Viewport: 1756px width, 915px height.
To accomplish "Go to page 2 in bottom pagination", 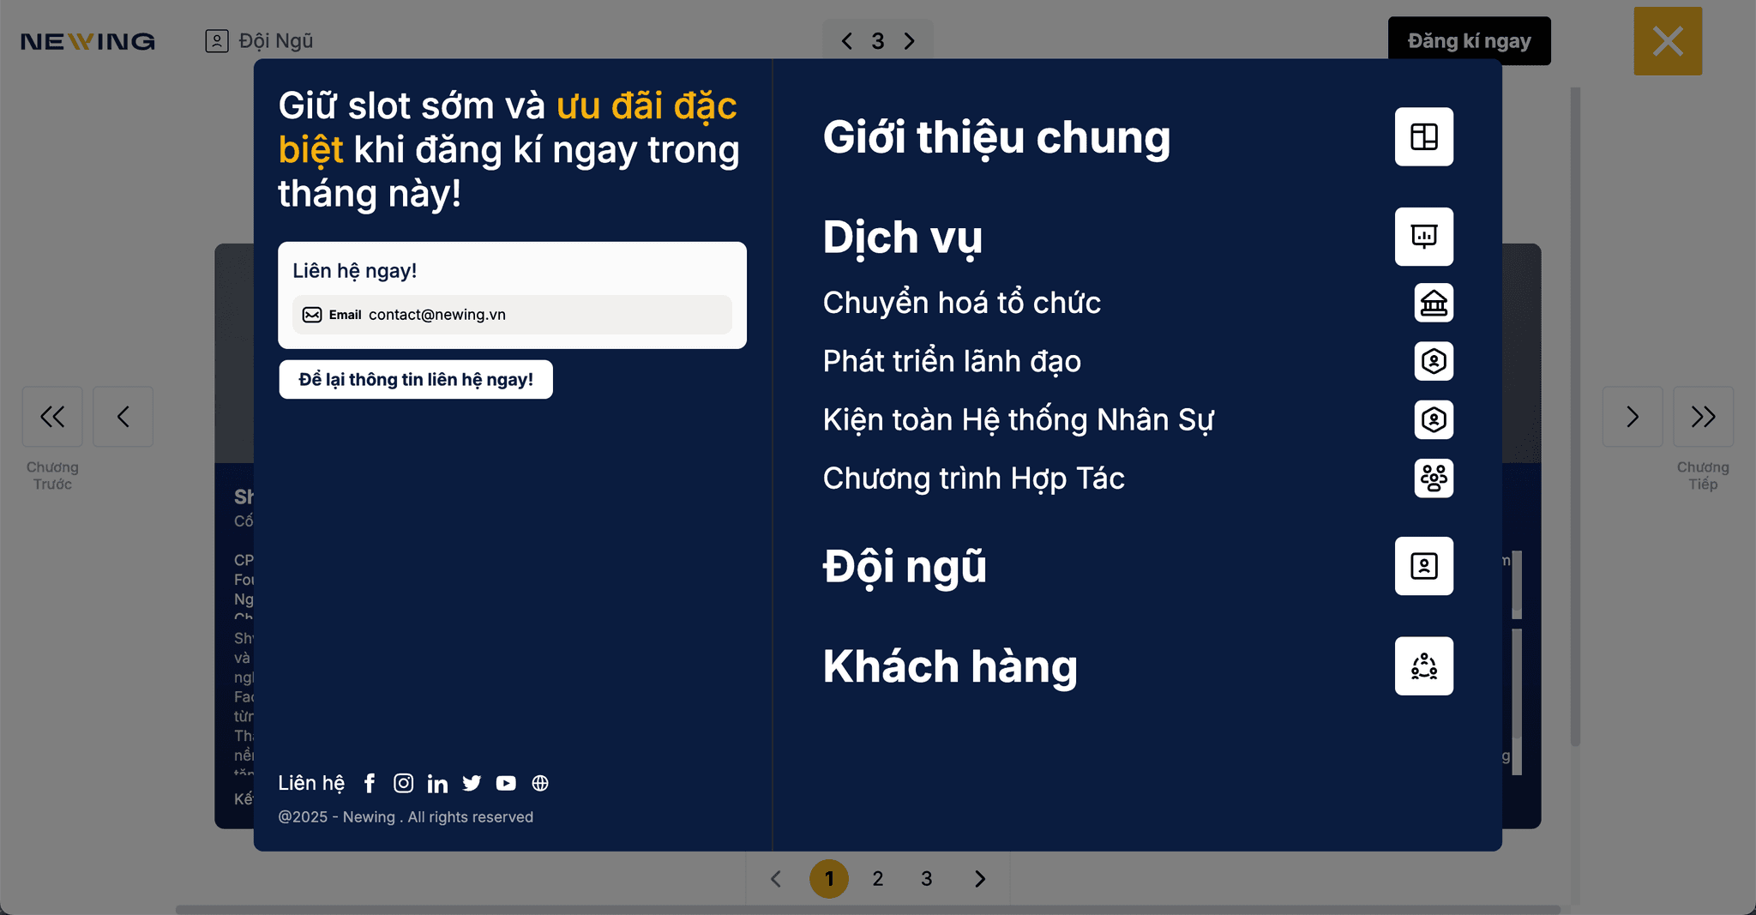I will pos(878,879).
